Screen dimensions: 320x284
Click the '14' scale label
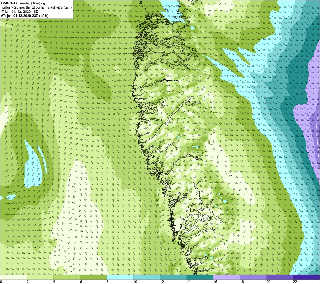point(188,282)
